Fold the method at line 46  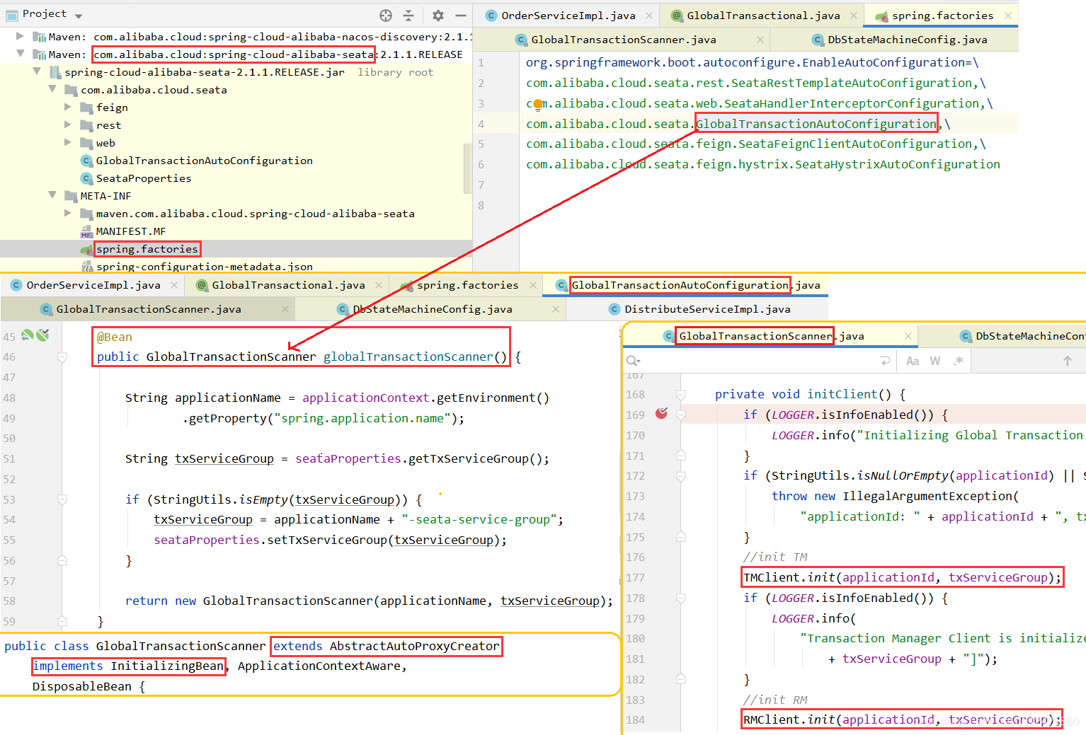point(62,357)
